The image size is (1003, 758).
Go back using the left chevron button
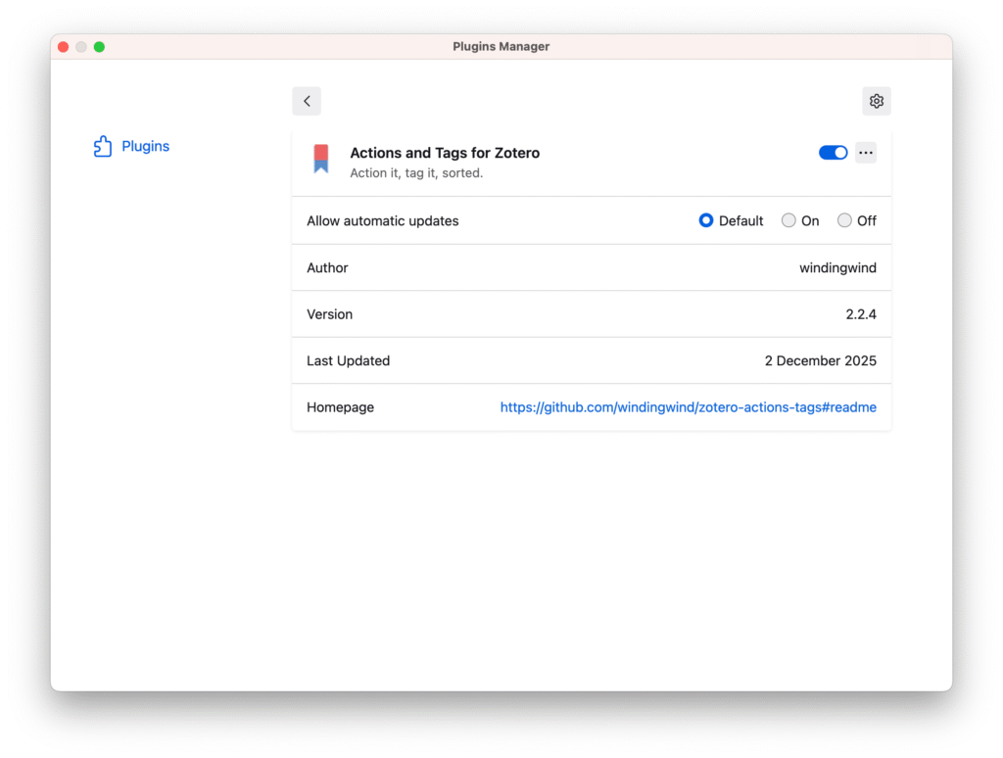(x=307, y=101)
